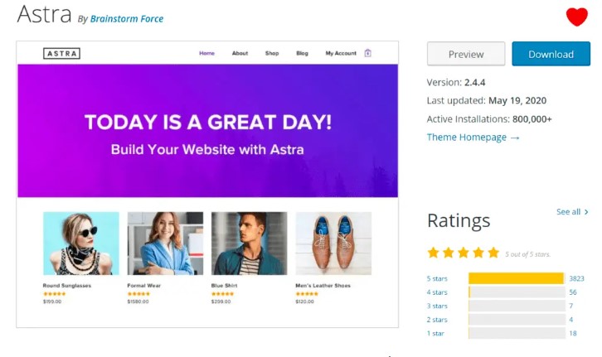This screenshot has width=602, height=357.
Task: Click the yellow rating stars under Ratings
Action: coord(463,253)
